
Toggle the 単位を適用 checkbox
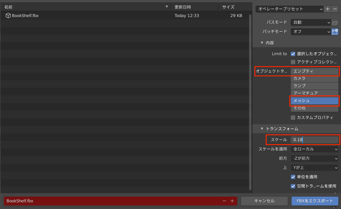tap(293, 177)
